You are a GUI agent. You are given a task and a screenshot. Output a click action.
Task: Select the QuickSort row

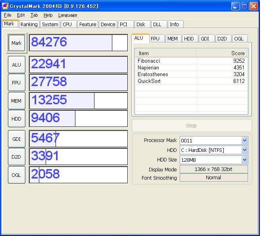tap(191, 81)
